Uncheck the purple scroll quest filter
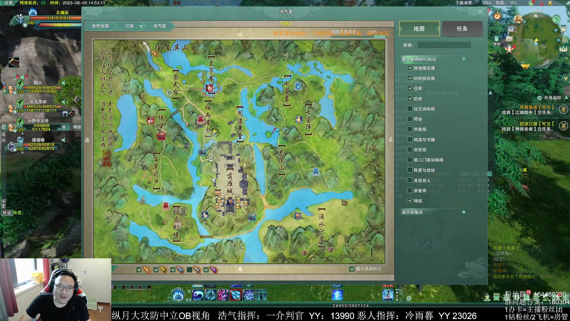Image resolution: width=570 pixels, height=321 pixels. click(206, 270)
